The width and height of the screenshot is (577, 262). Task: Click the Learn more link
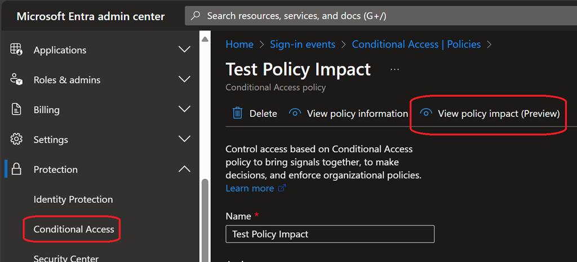click(250, 188)
